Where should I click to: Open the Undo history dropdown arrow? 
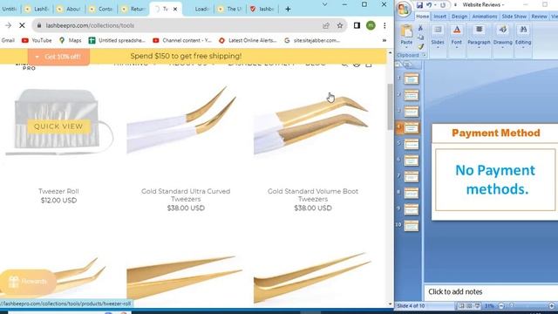pyautogui.click(x=435, y=5)
